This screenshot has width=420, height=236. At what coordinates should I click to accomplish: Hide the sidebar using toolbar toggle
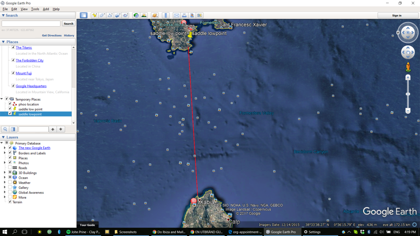tap(84, 15)
